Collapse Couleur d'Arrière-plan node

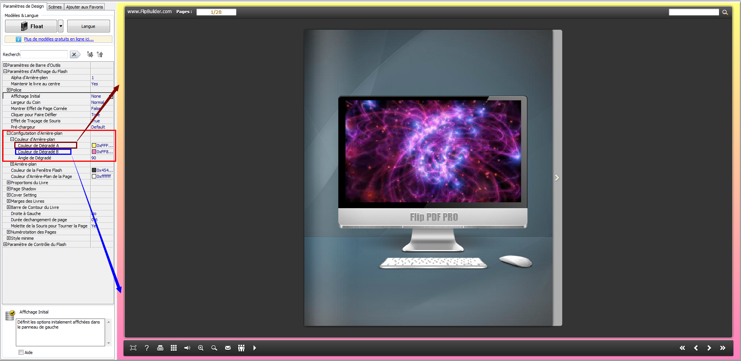(12, 139)
